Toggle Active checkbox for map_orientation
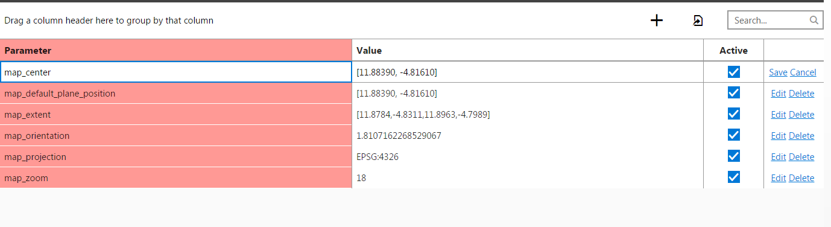 [x=734, y=135]
